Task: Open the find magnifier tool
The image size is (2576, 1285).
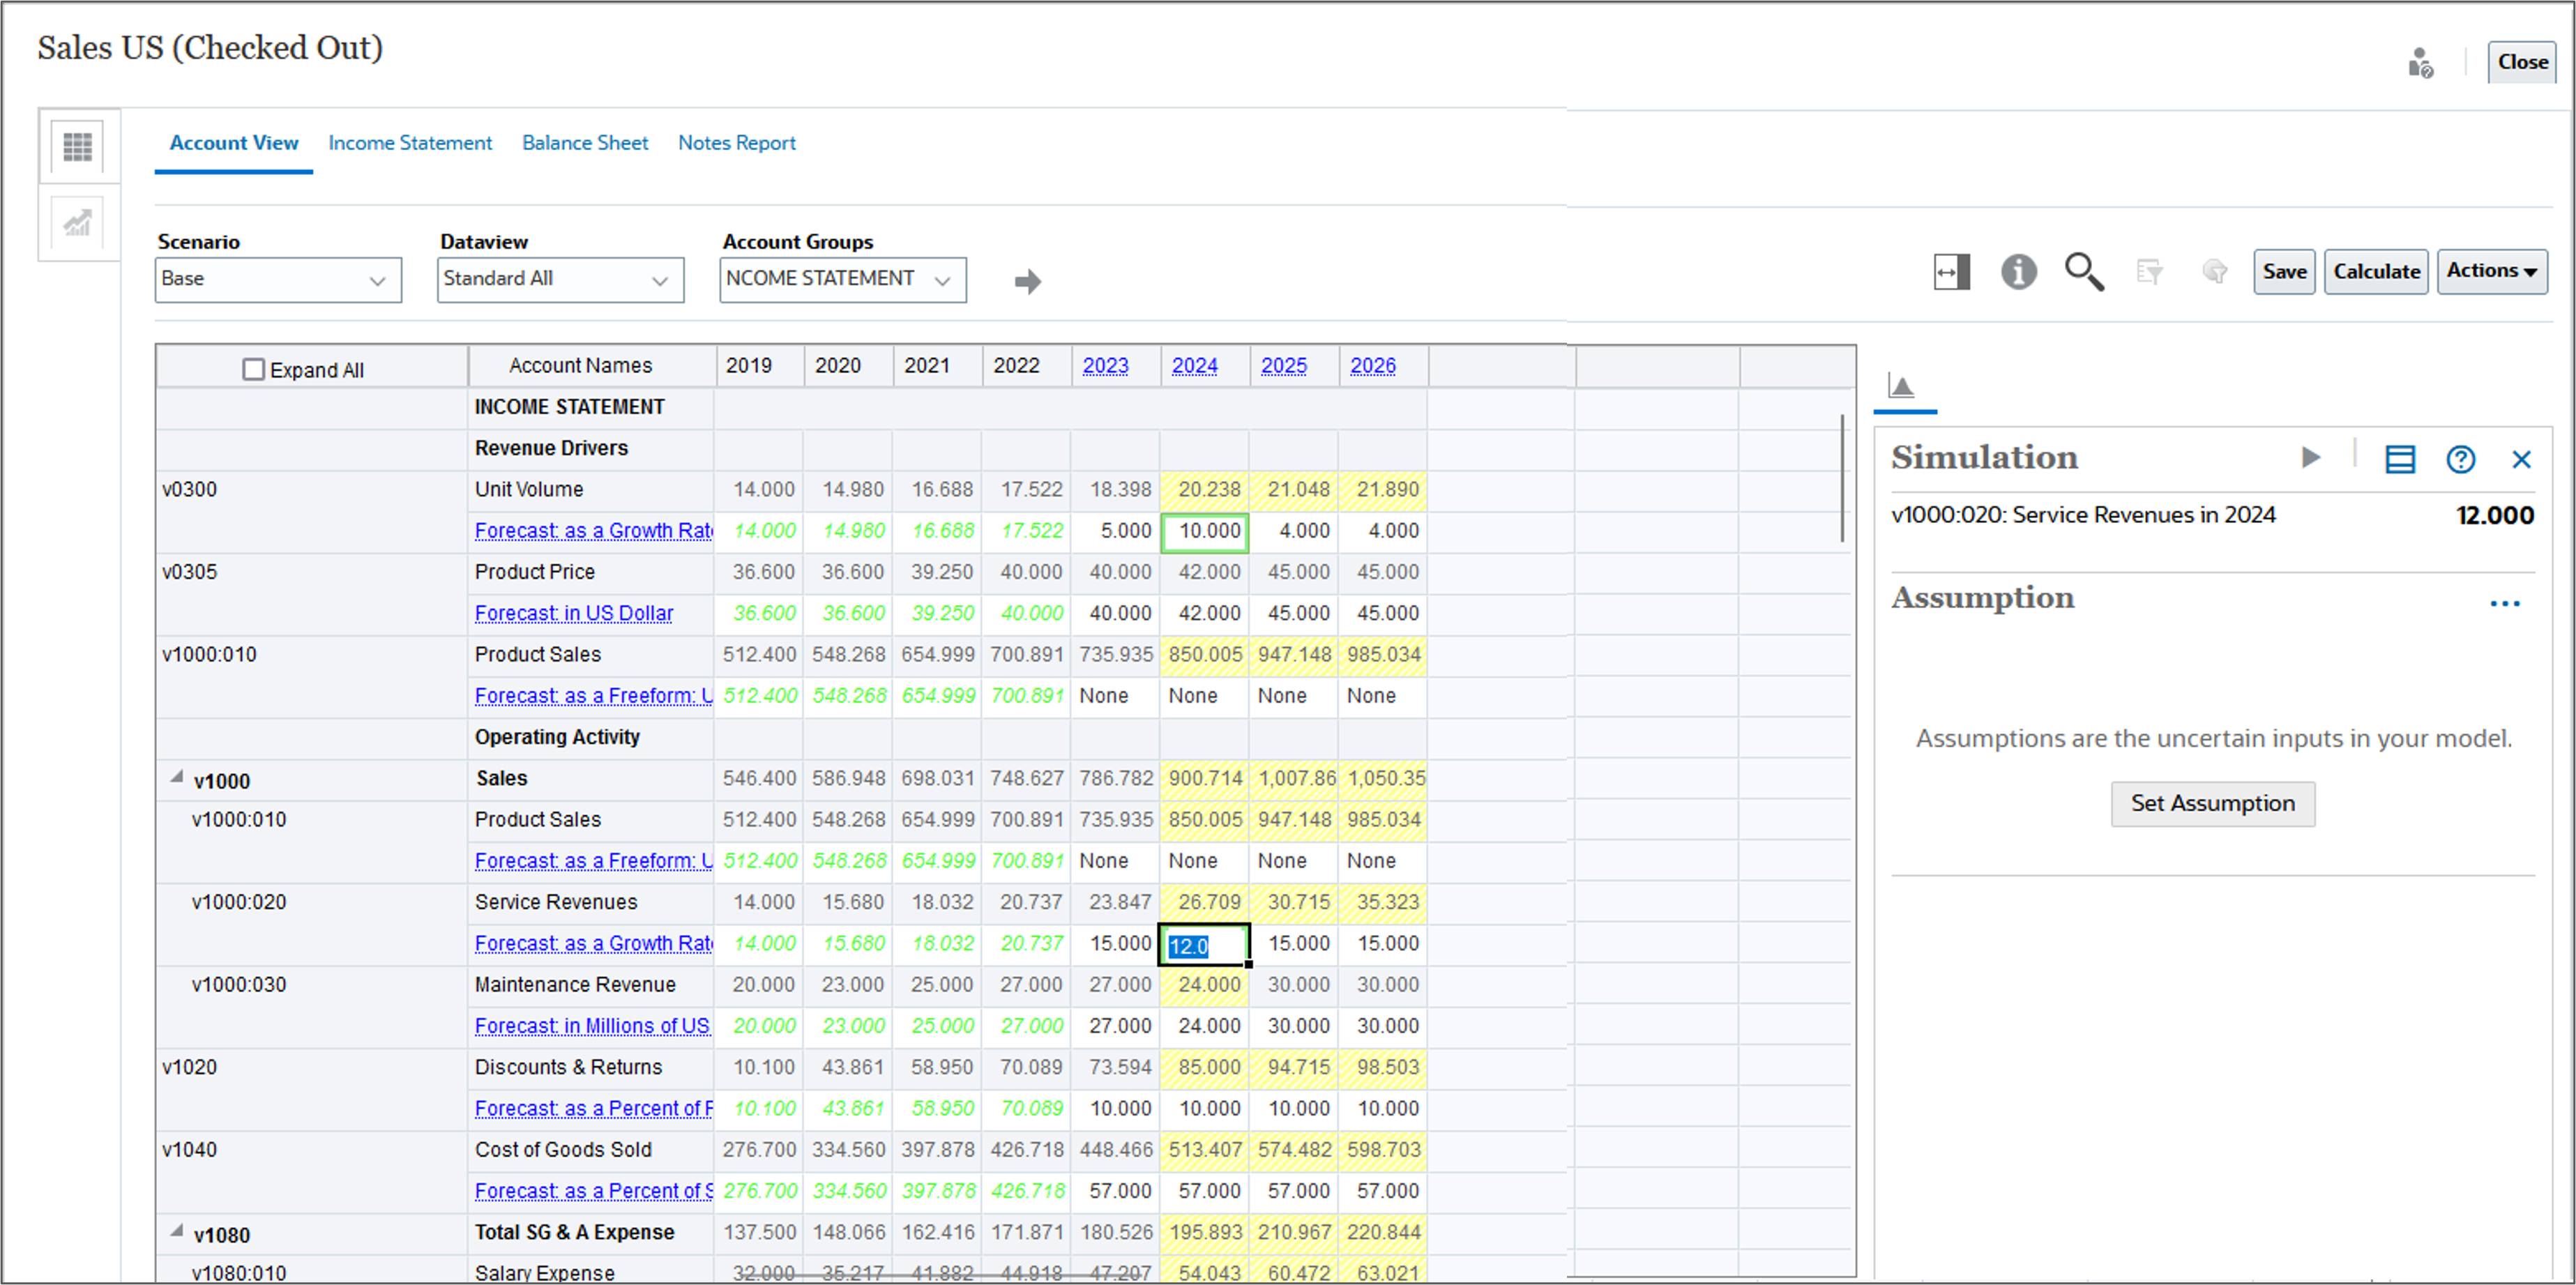Action: pyautogui.click(x=2084, y=271)
